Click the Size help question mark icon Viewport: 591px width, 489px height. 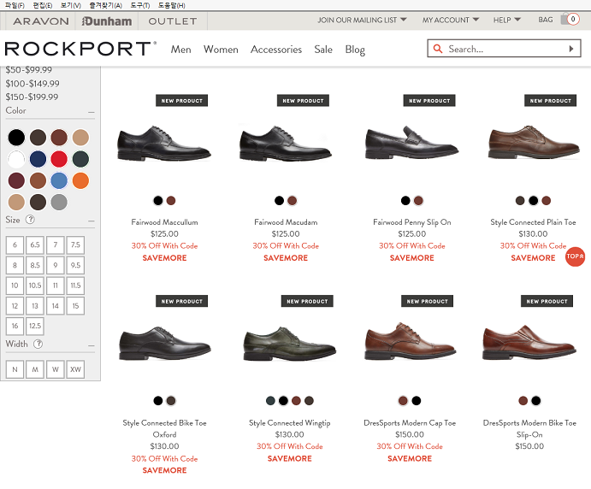pyautogui.click(x=30, y=220)
